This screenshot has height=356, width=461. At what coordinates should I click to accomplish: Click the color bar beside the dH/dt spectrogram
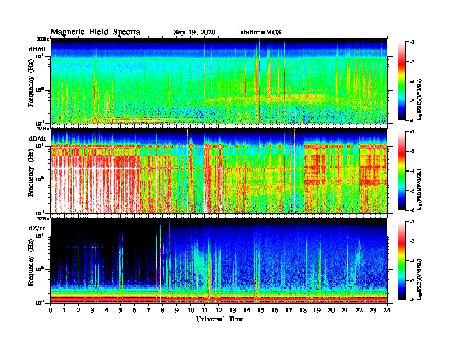[402, 81]
